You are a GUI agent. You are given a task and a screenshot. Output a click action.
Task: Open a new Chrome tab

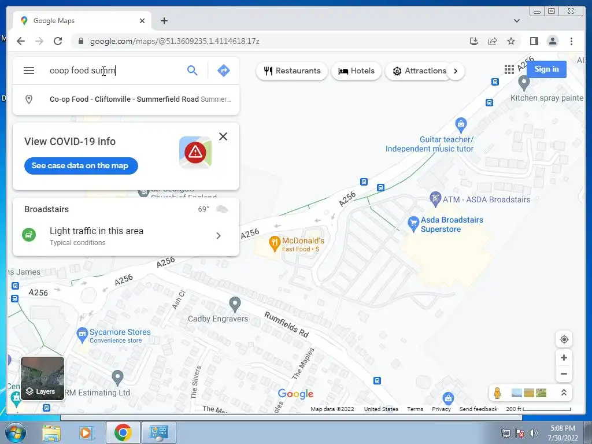[164, 21]
